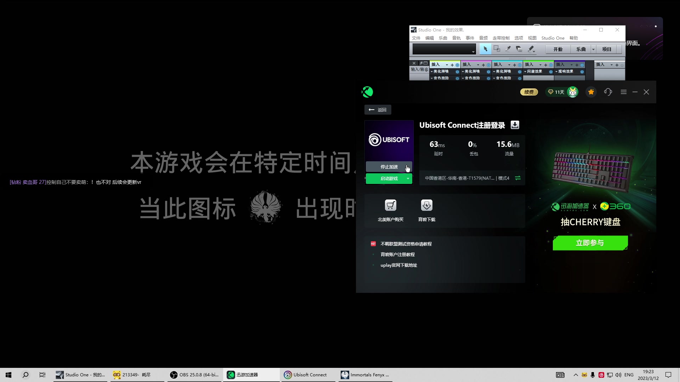Open Immortals Fenyx taskbar item
The height and width of the screenshot is (382, 680).
(x=365, y=375)
